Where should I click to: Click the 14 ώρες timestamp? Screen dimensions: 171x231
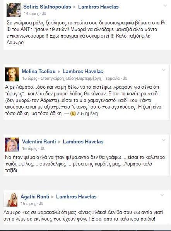tap(31, 14)
